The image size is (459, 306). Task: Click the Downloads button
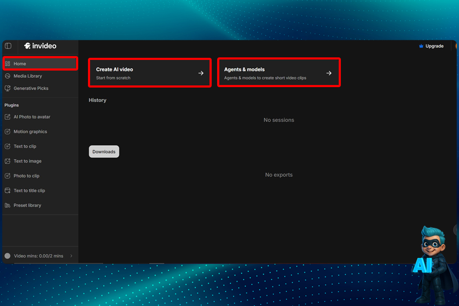(104, 152)
